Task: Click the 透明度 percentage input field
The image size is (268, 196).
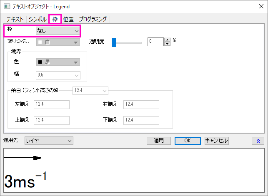Action: pyautogui.click(x=155, y=42)
